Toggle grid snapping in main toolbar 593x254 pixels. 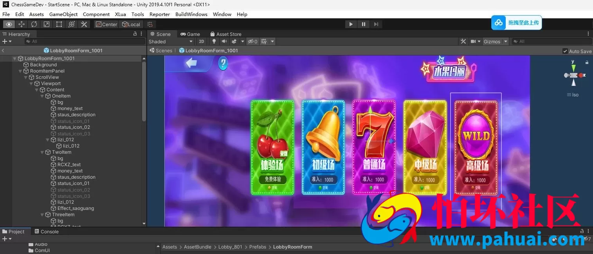pos(150,24)
